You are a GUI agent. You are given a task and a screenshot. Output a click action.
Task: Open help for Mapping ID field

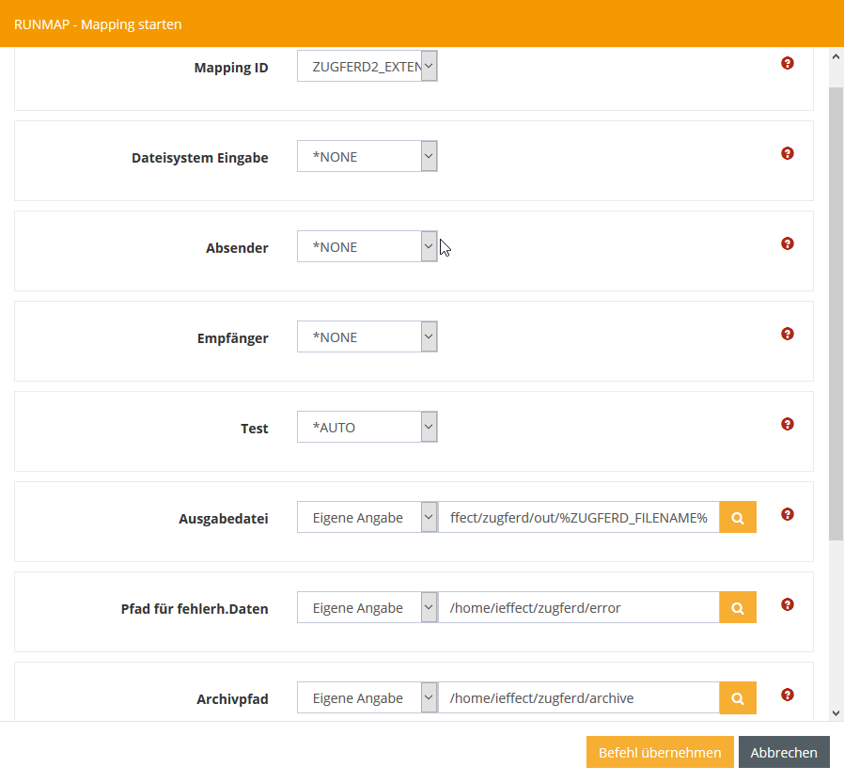787,64
